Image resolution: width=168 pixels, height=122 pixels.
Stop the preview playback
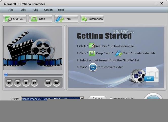tap(26, 83)
